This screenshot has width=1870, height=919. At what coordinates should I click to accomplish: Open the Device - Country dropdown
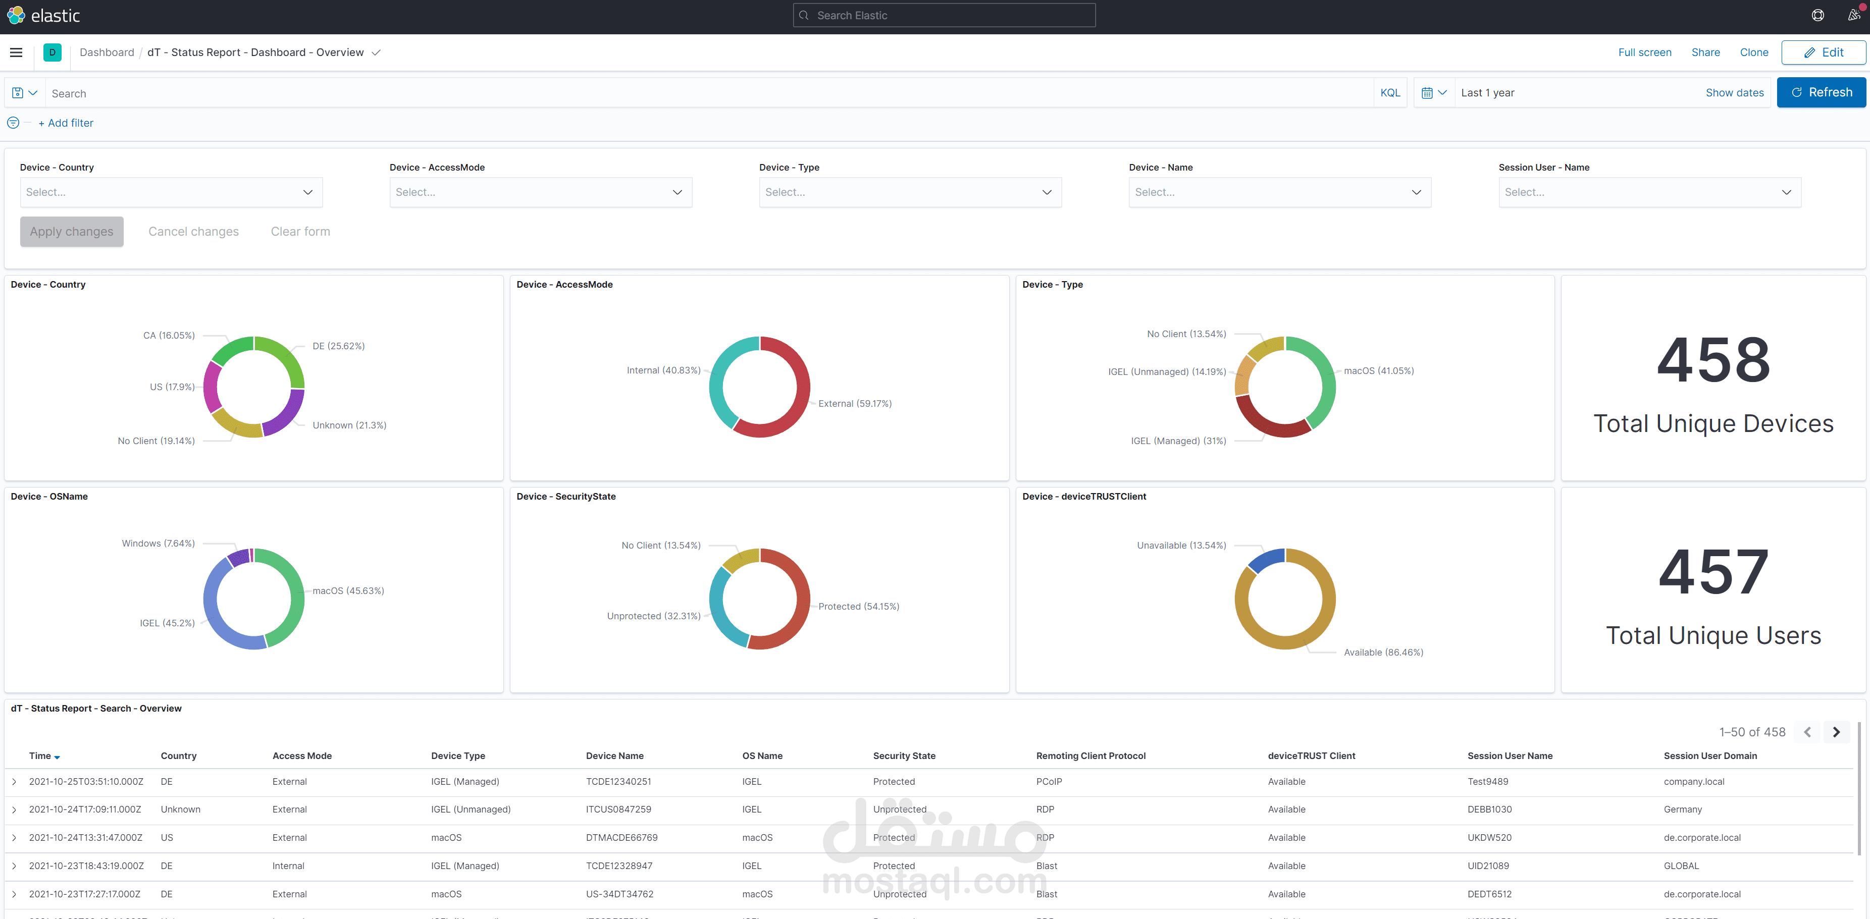tap(171, 192)
